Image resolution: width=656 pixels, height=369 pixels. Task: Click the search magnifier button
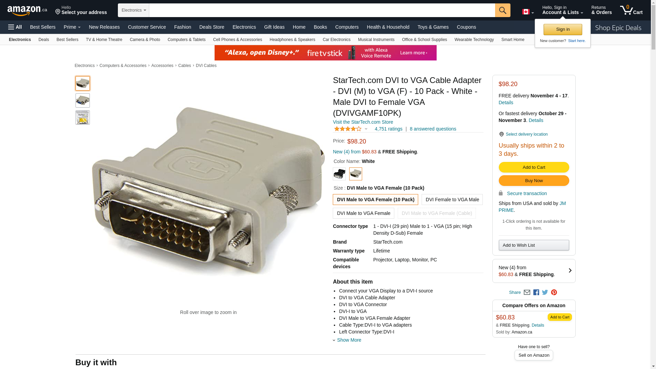(x=502, y=10)
